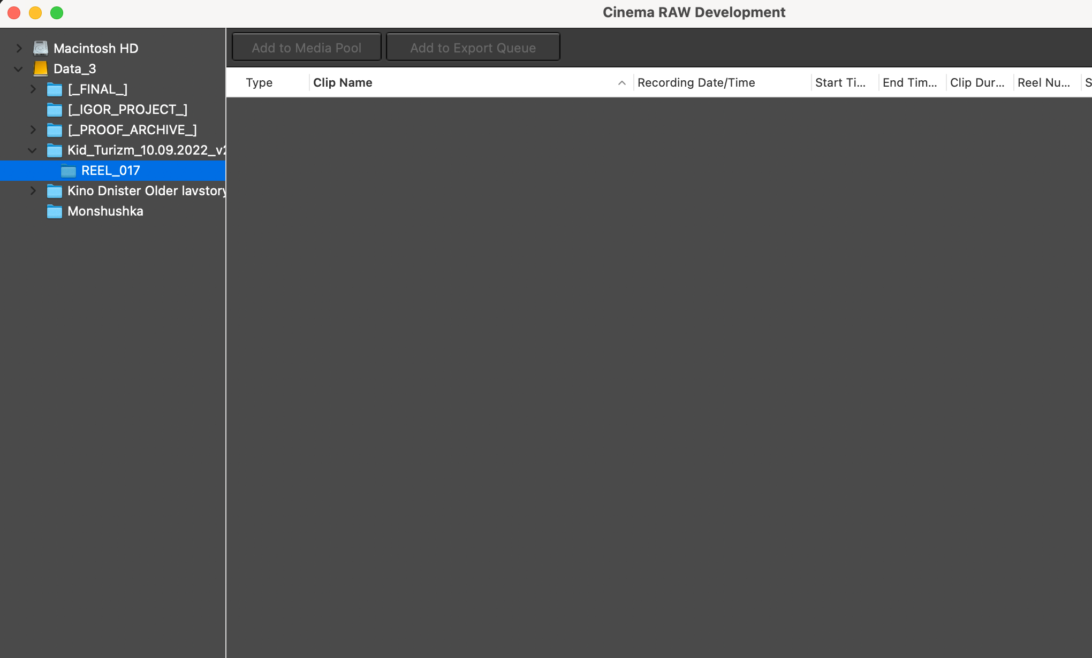Click the Data_3 orange folder icon
Viewport: 1092px width, 658px height.
pyautogui.click(x=41, y=68)
